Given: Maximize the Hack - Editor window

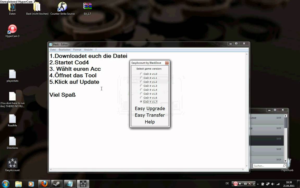Looking at the screenshot, I should 236,44.
